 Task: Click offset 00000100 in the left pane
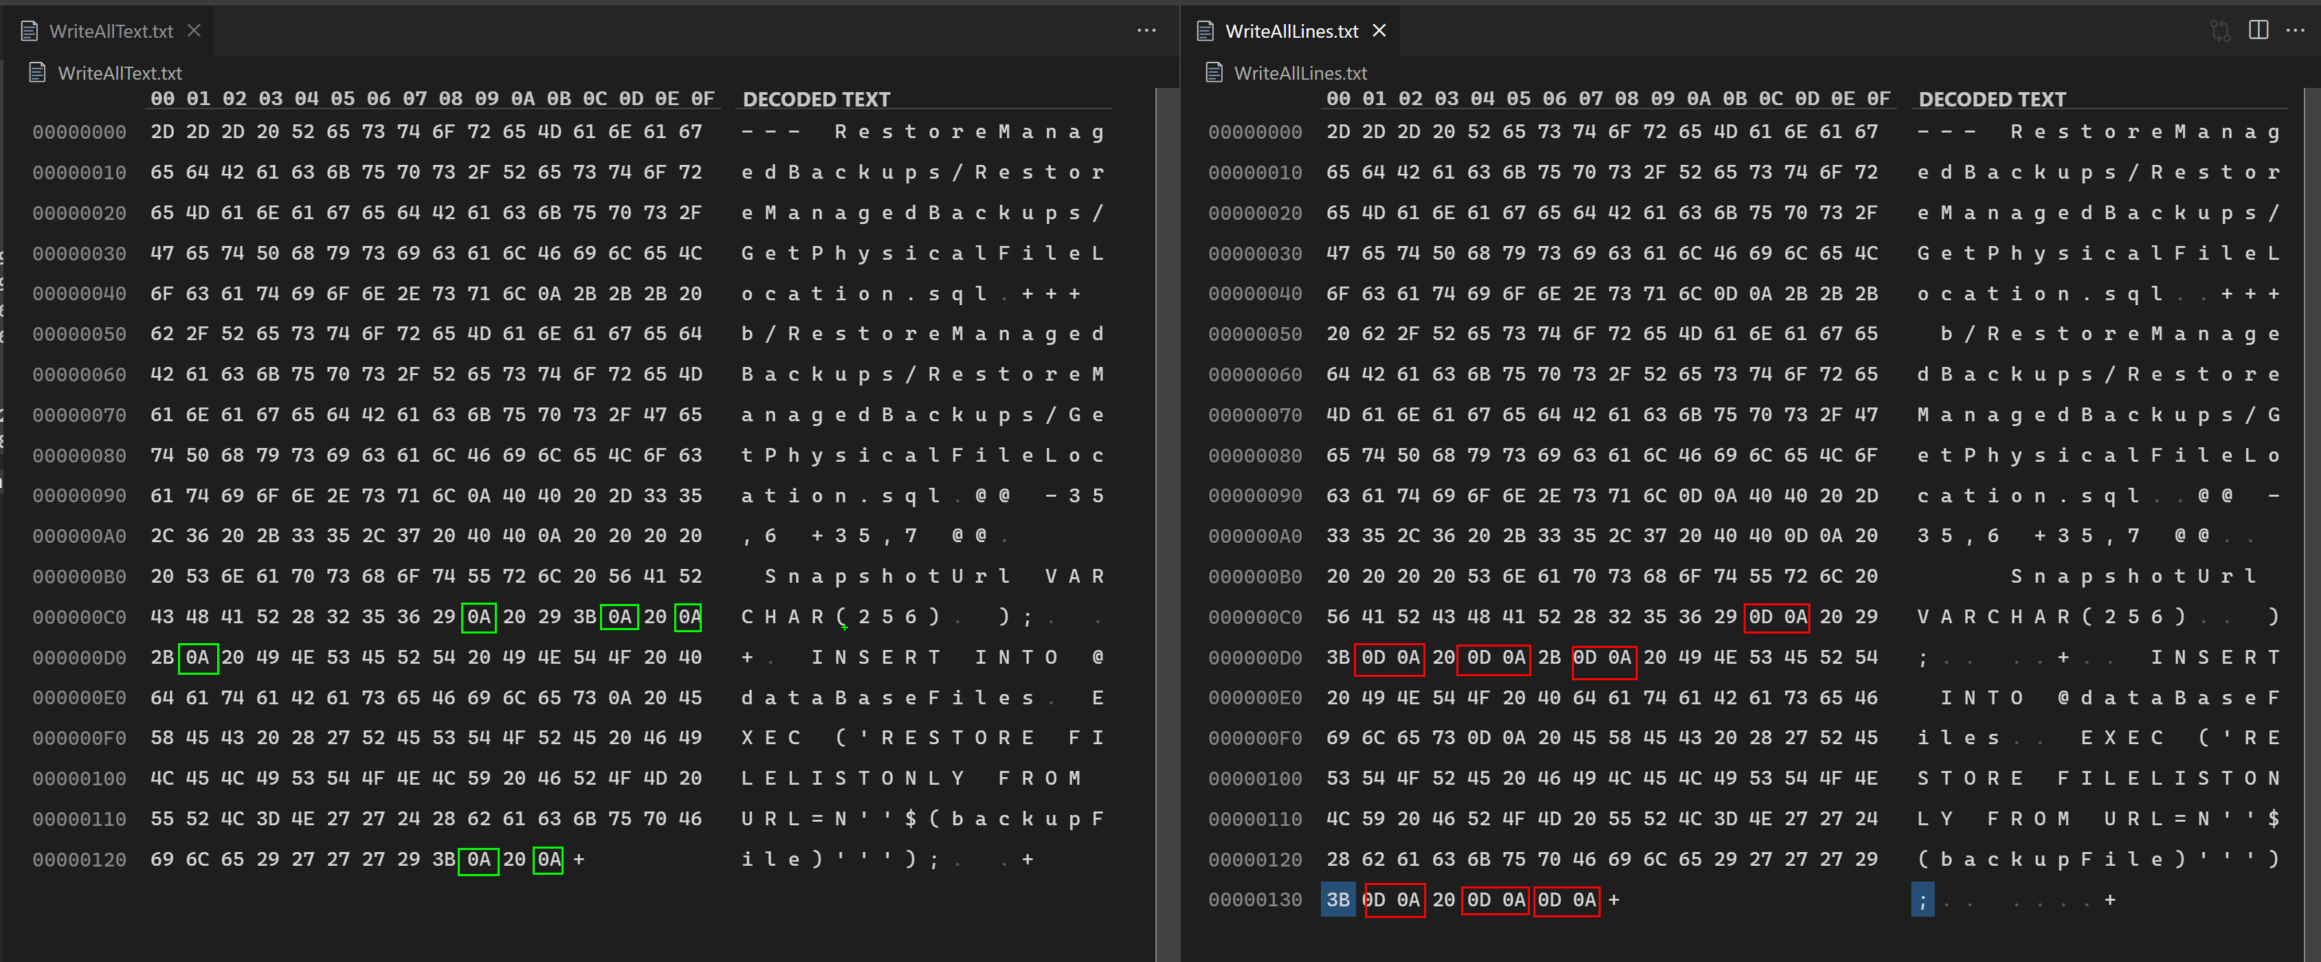(x=79, y=779)
